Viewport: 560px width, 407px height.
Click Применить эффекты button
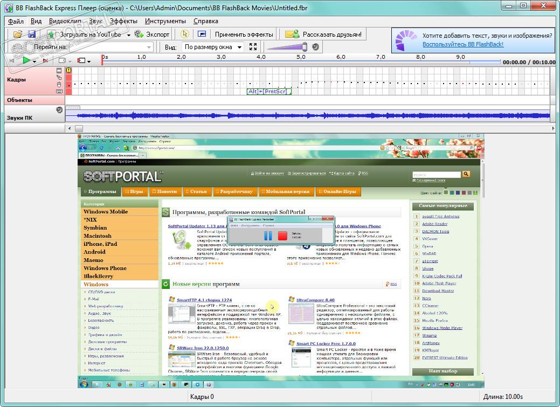click(x=244, y=35)
